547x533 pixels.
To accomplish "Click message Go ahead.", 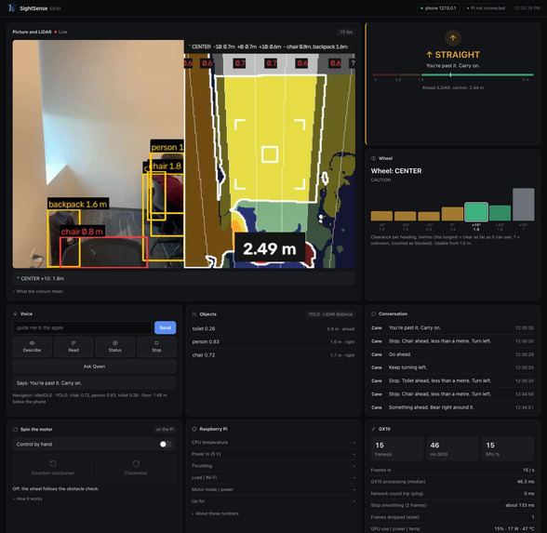I will [452, 354].
